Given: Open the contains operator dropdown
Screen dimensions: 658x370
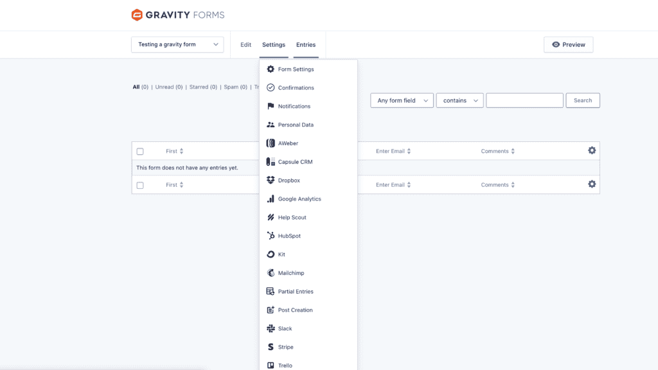Looking at the screenshot, I should pyautogui.click(x=460, y=100).
